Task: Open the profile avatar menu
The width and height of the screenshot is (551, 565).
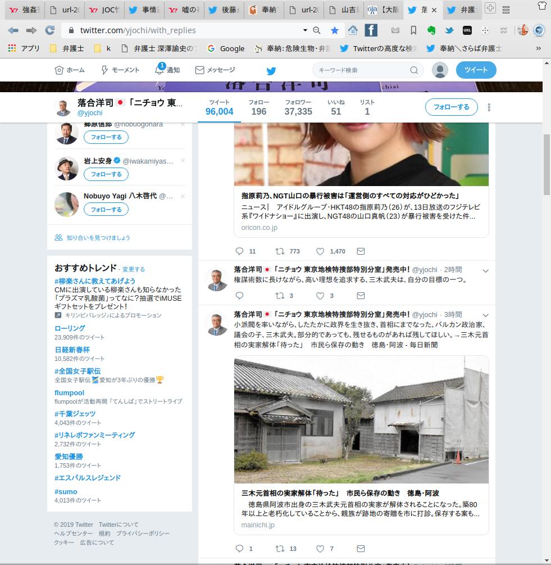Action: pos(440,70)
